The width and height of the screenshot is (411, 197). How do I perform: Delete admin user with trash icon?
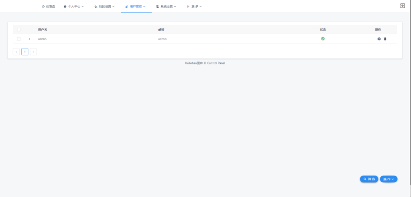385,39
